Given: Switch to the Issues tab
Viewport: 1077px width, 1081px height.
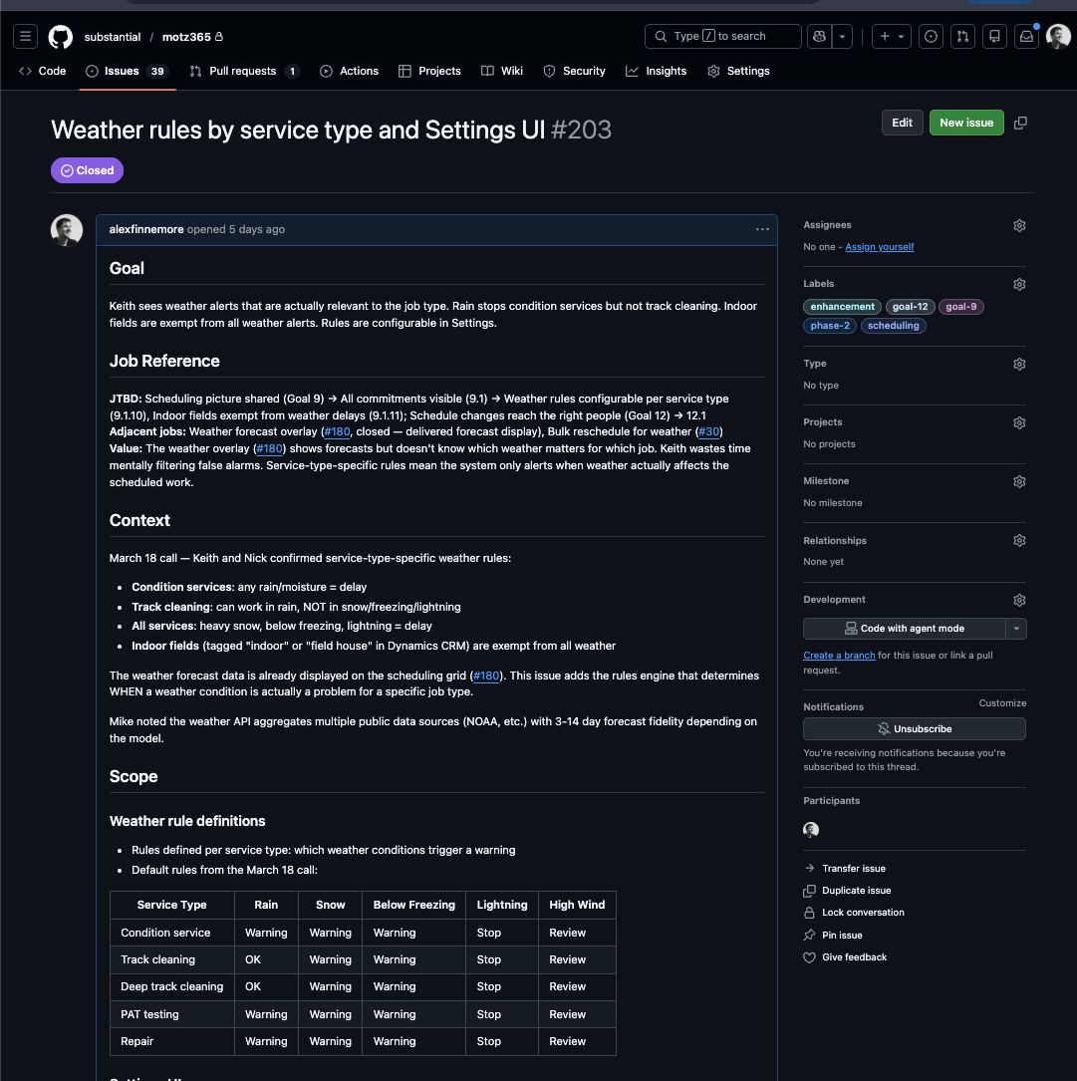Looking at the screenshot, I should click(128, 71).
